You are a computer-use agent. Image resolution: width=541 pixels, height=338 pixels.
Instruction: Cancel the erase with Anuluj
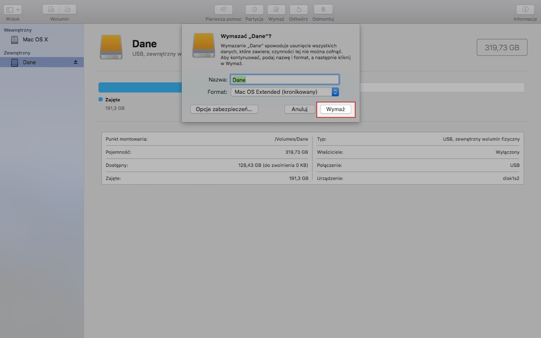tap(299, 109)
